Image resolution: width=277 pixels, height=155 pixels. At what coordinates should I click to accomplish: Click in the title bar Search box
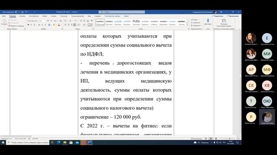click(122, 12)
